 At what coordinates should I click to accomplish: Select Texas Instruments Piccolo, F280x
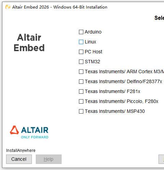[x=81, y=102]
